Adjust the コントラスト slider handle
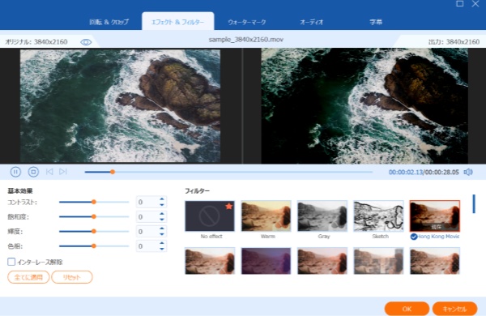 click(94, 202)
